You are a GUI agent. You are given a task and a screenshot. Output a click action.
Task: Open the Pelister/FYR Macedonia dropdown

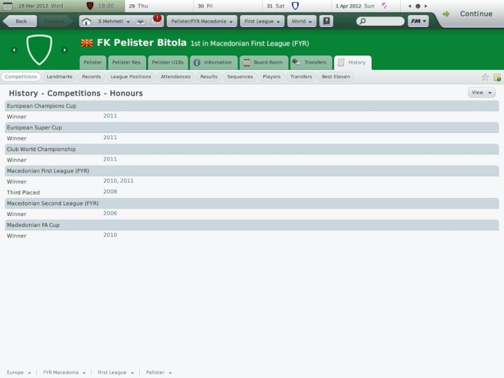tap(202, 21)
